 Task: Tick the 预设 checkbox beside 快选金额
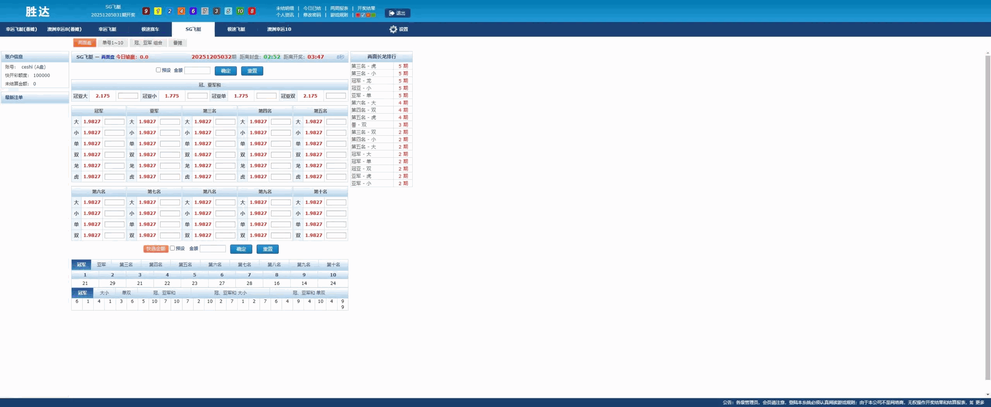point(172,248)
